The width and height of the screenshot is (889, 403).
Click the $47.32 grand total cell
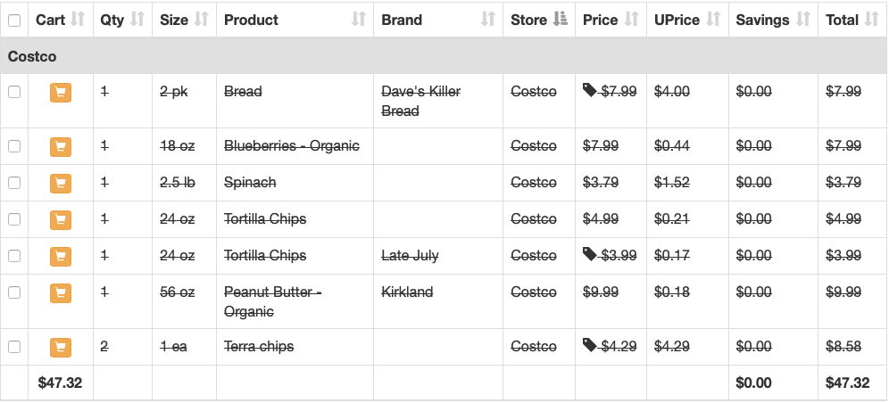click(848, 382)
